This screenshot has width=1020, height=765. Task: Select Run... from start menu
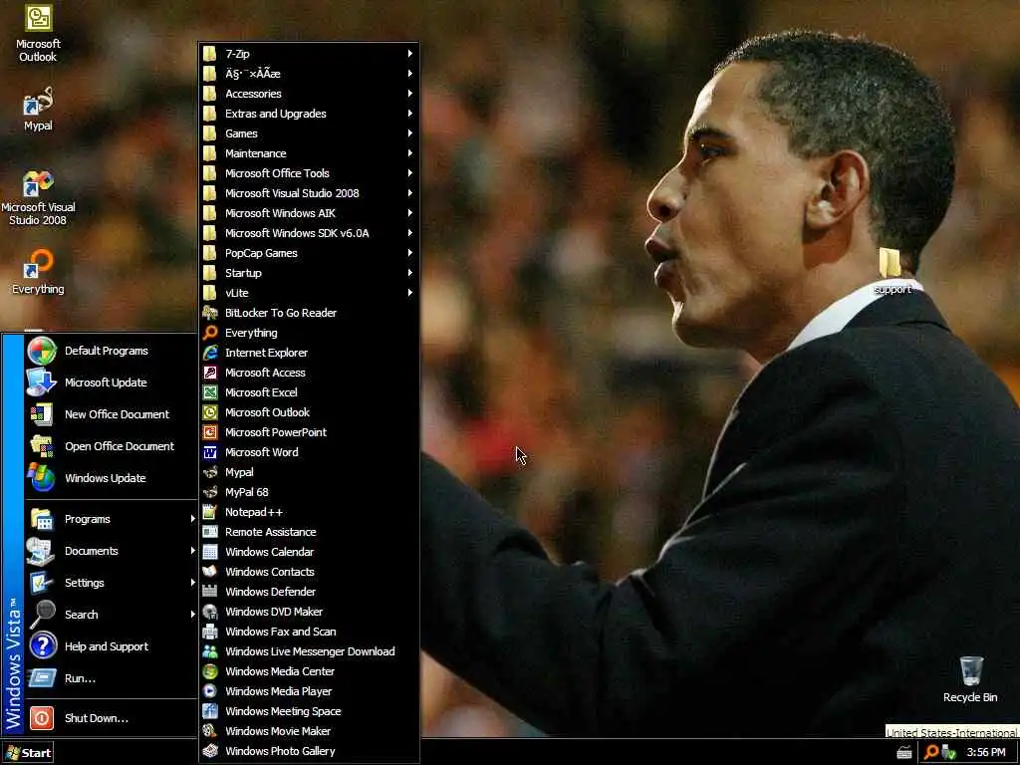(111, 678)
